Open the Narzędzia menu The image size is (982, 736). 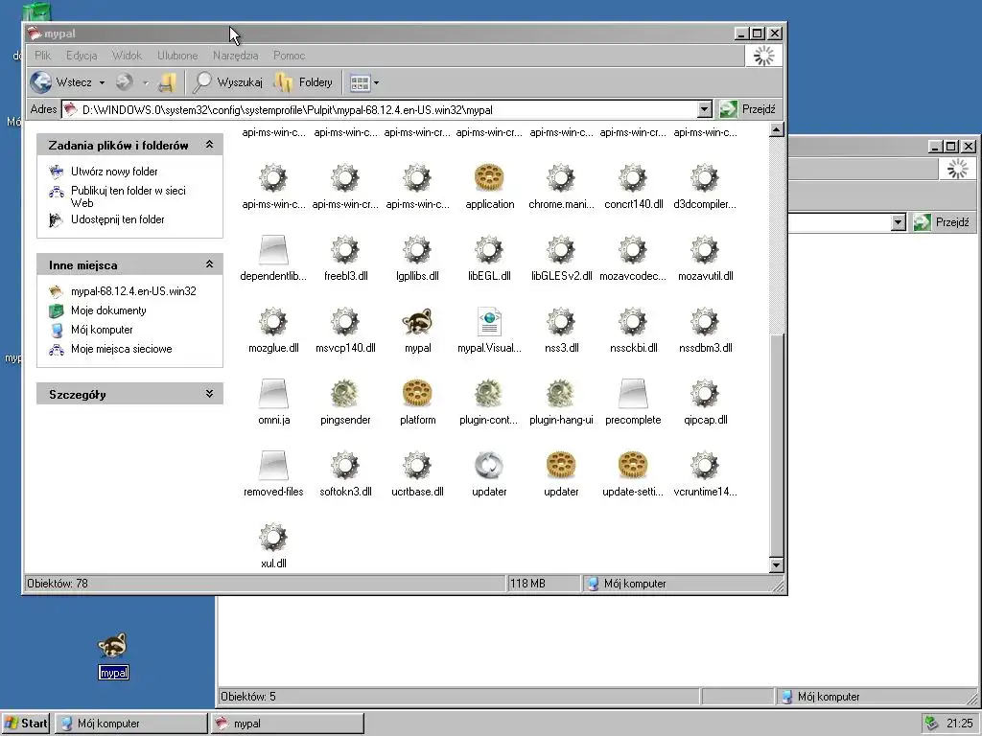click(235, 55)
